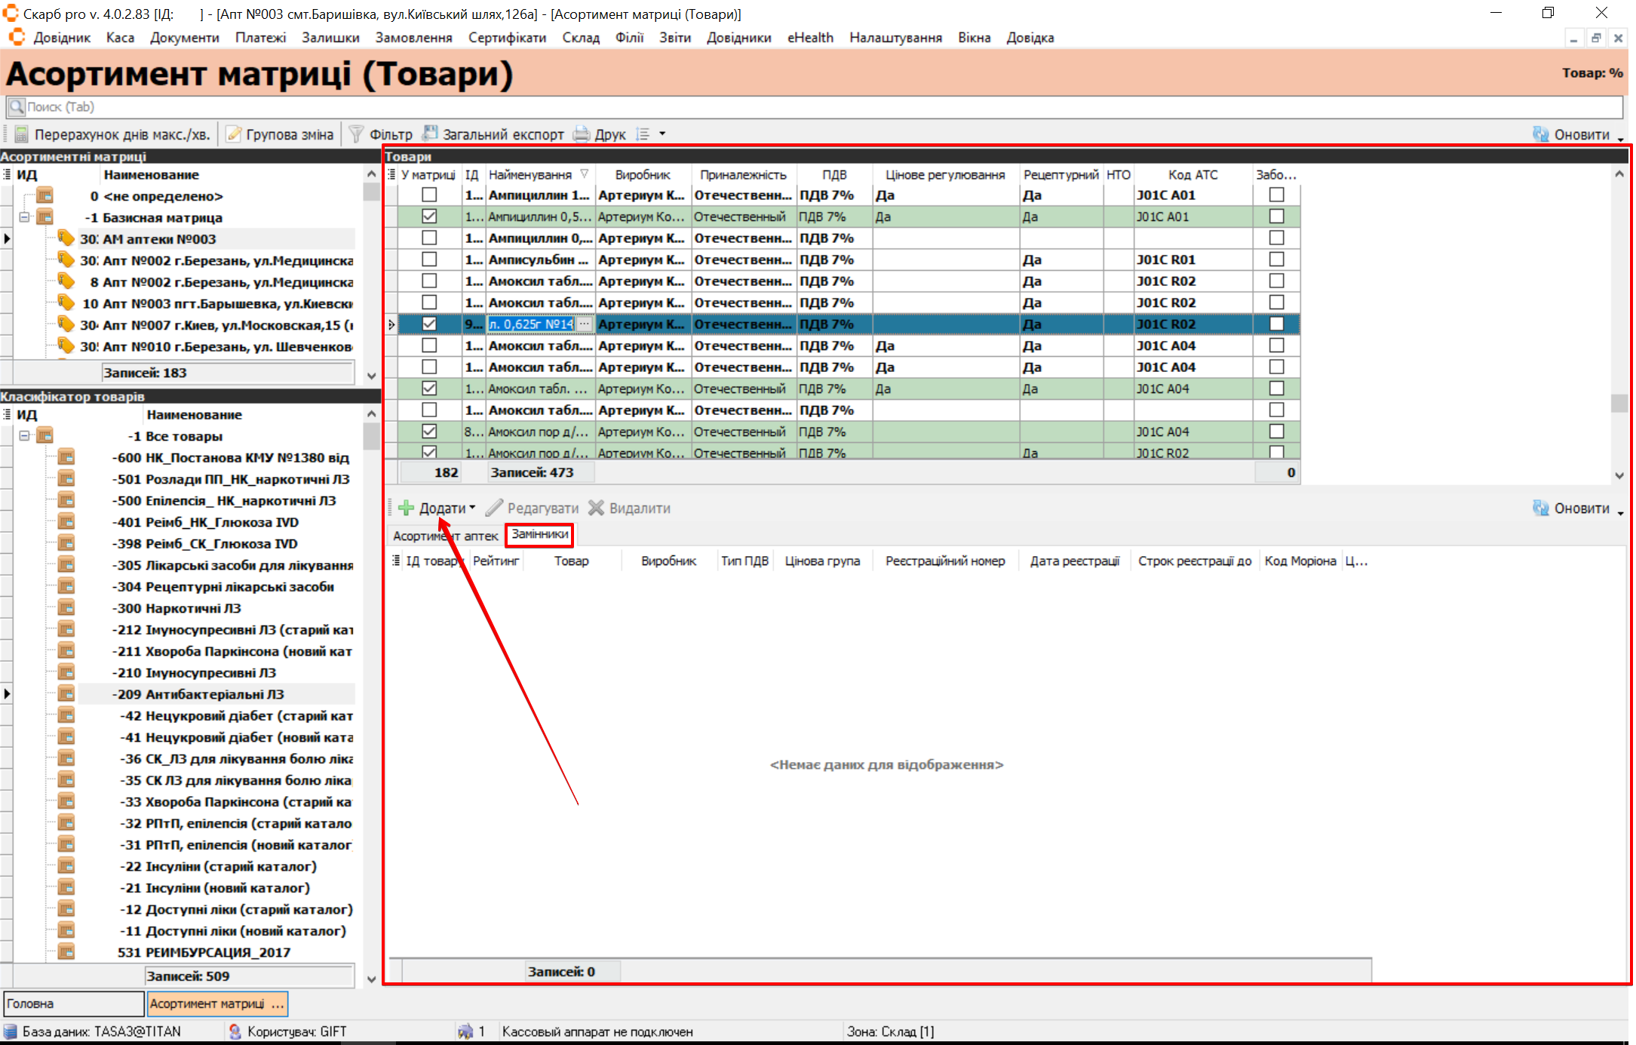The height and width of the screenshot is (1045, 1636).
Task: Click the green plus Додати icon
Action: (406, 508)
